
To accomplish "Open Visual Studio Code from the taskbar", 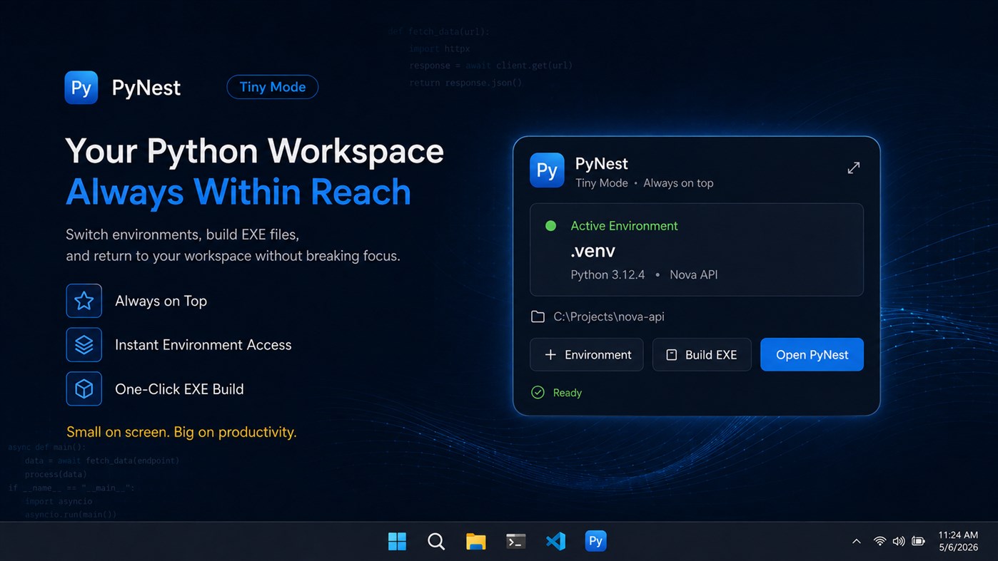I will click(555, 541).
